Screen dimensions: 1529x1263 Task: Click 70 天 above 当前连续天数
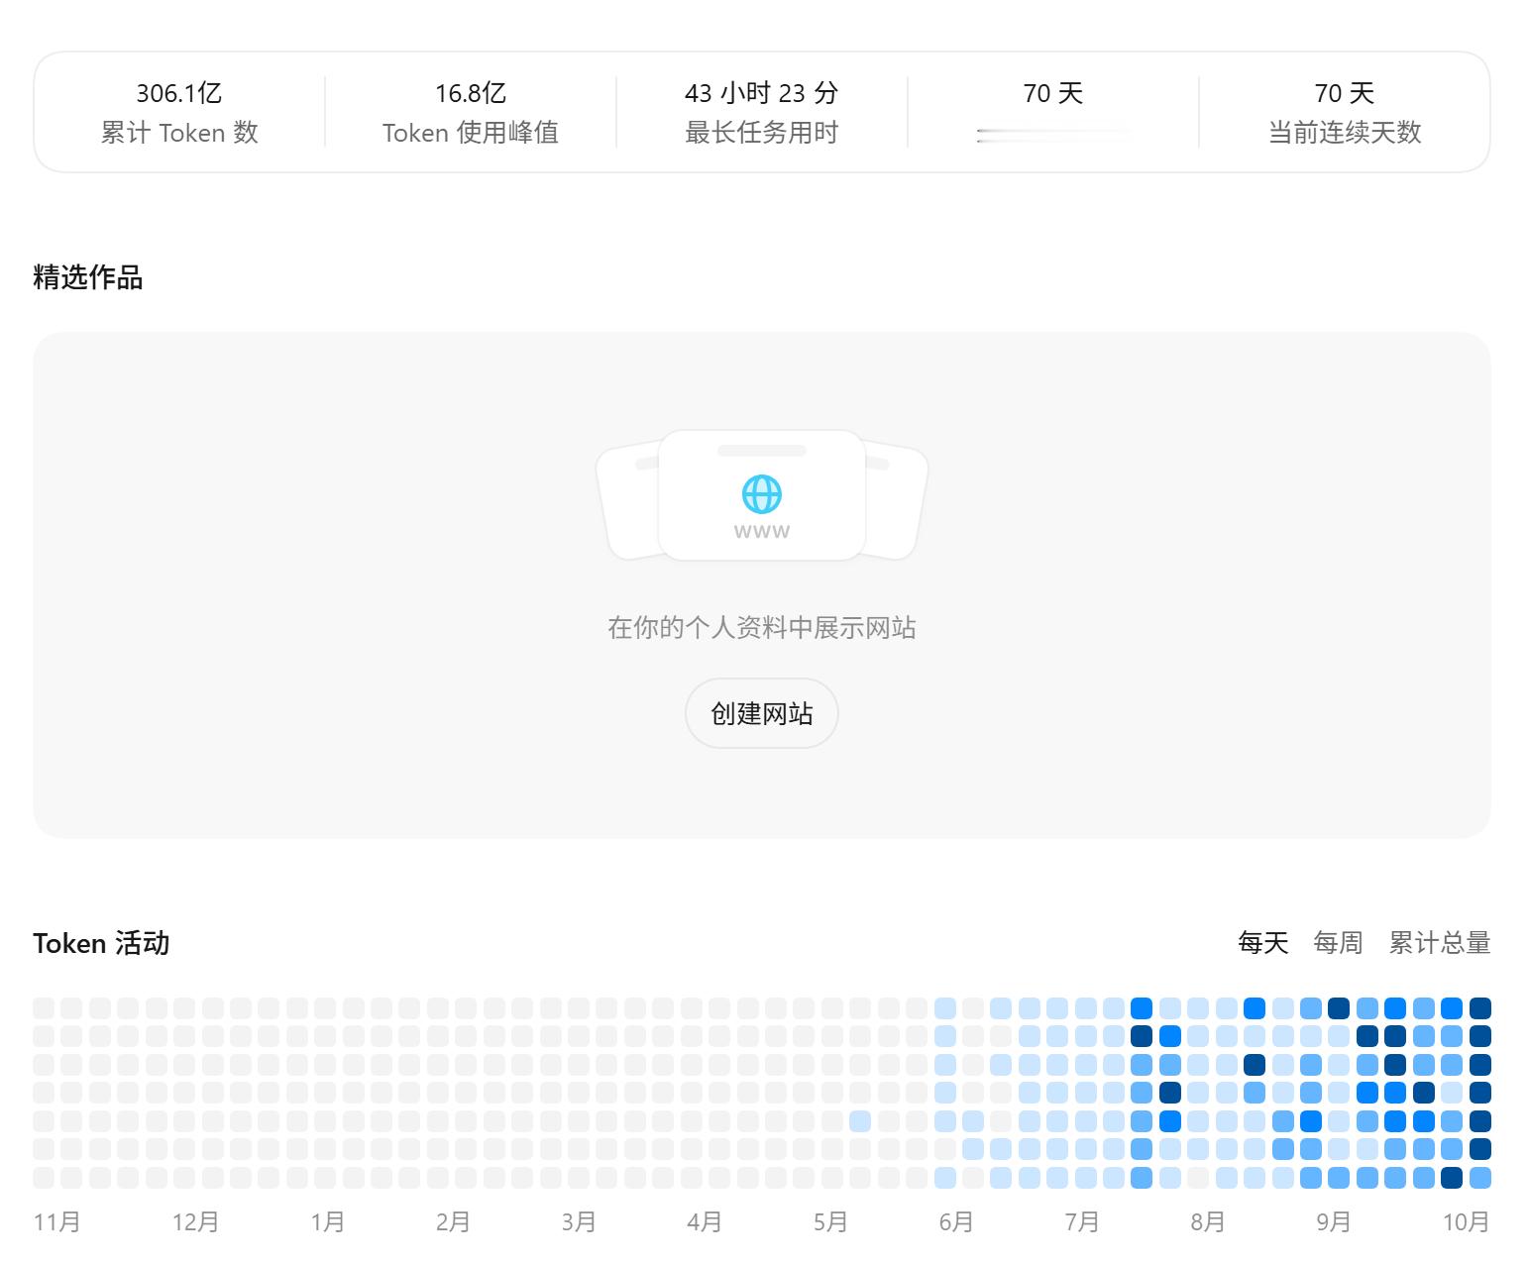coord(1345,93)
